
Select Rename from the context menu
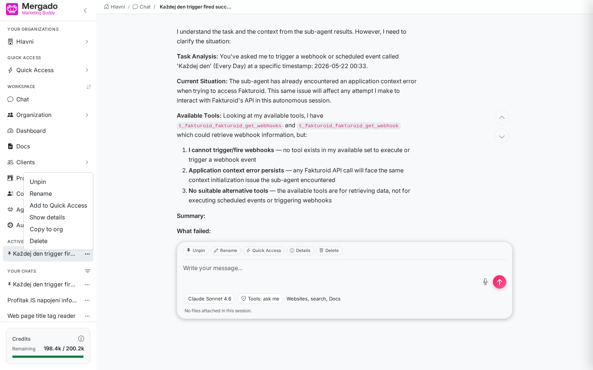[x=41, y=194]
